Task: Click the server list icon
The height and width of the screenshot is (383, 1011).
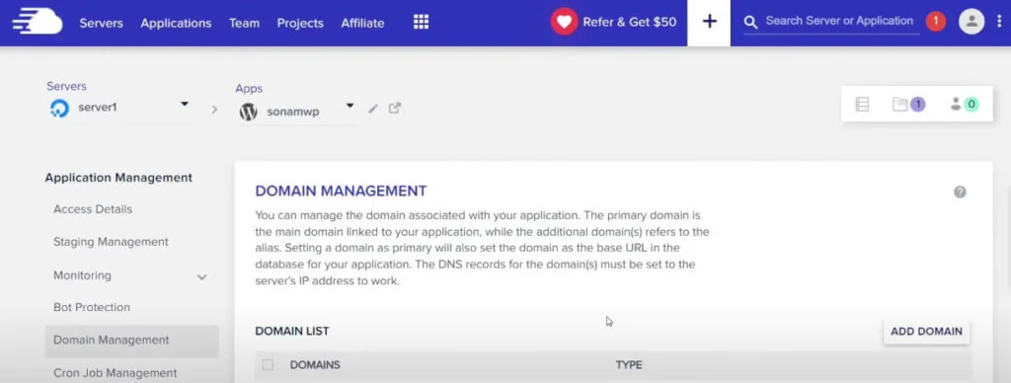Action: (862, 104)
